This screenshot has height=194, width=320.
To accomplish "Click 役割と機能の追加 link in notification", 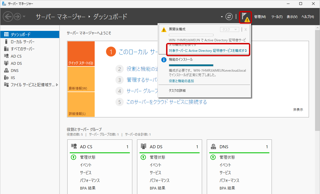I will coord(181,81).
